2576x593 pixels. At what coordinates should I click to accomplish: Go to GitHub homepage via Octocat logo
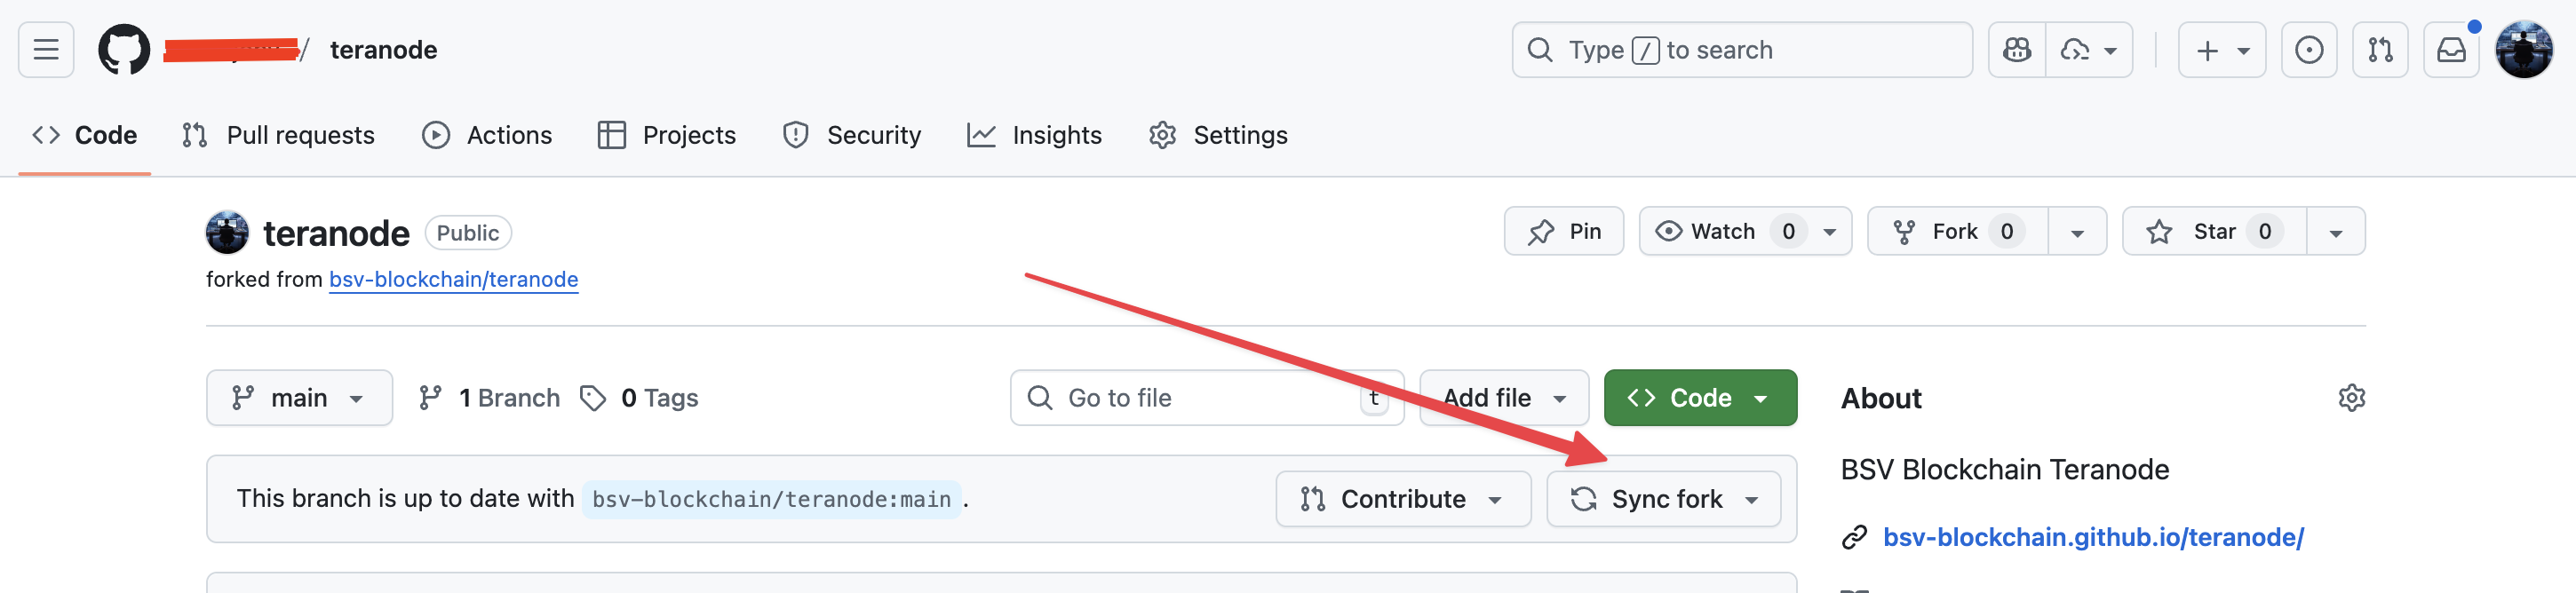(x=124, y=50)
